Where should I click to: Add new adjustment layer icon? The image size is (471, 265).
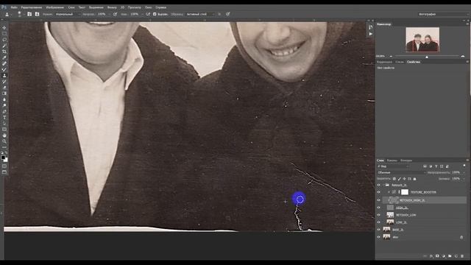click(x=443, y=256)
